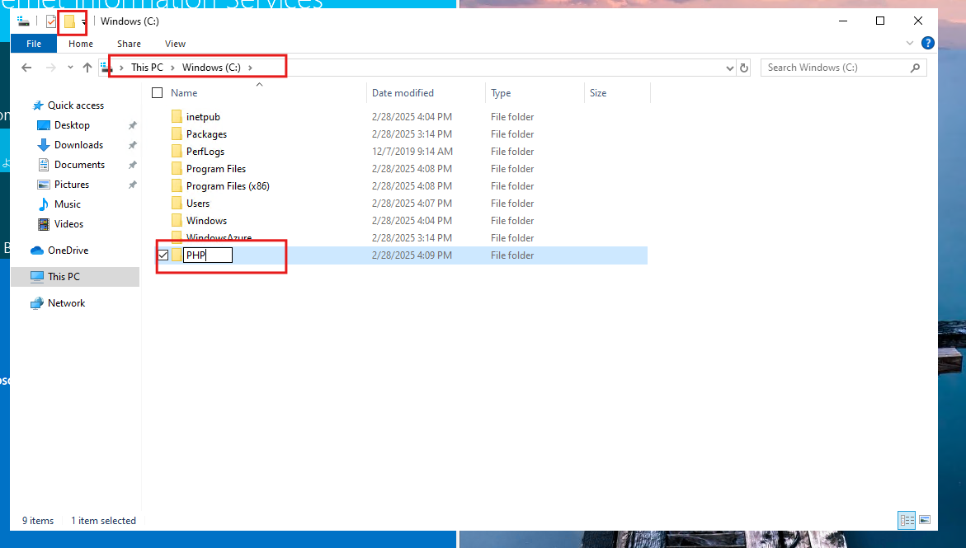Select the Packages folder

click(x=206, y=134)
